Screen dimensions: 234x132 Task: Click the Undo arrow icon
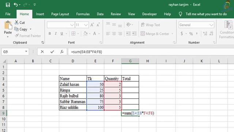(16, 5)
